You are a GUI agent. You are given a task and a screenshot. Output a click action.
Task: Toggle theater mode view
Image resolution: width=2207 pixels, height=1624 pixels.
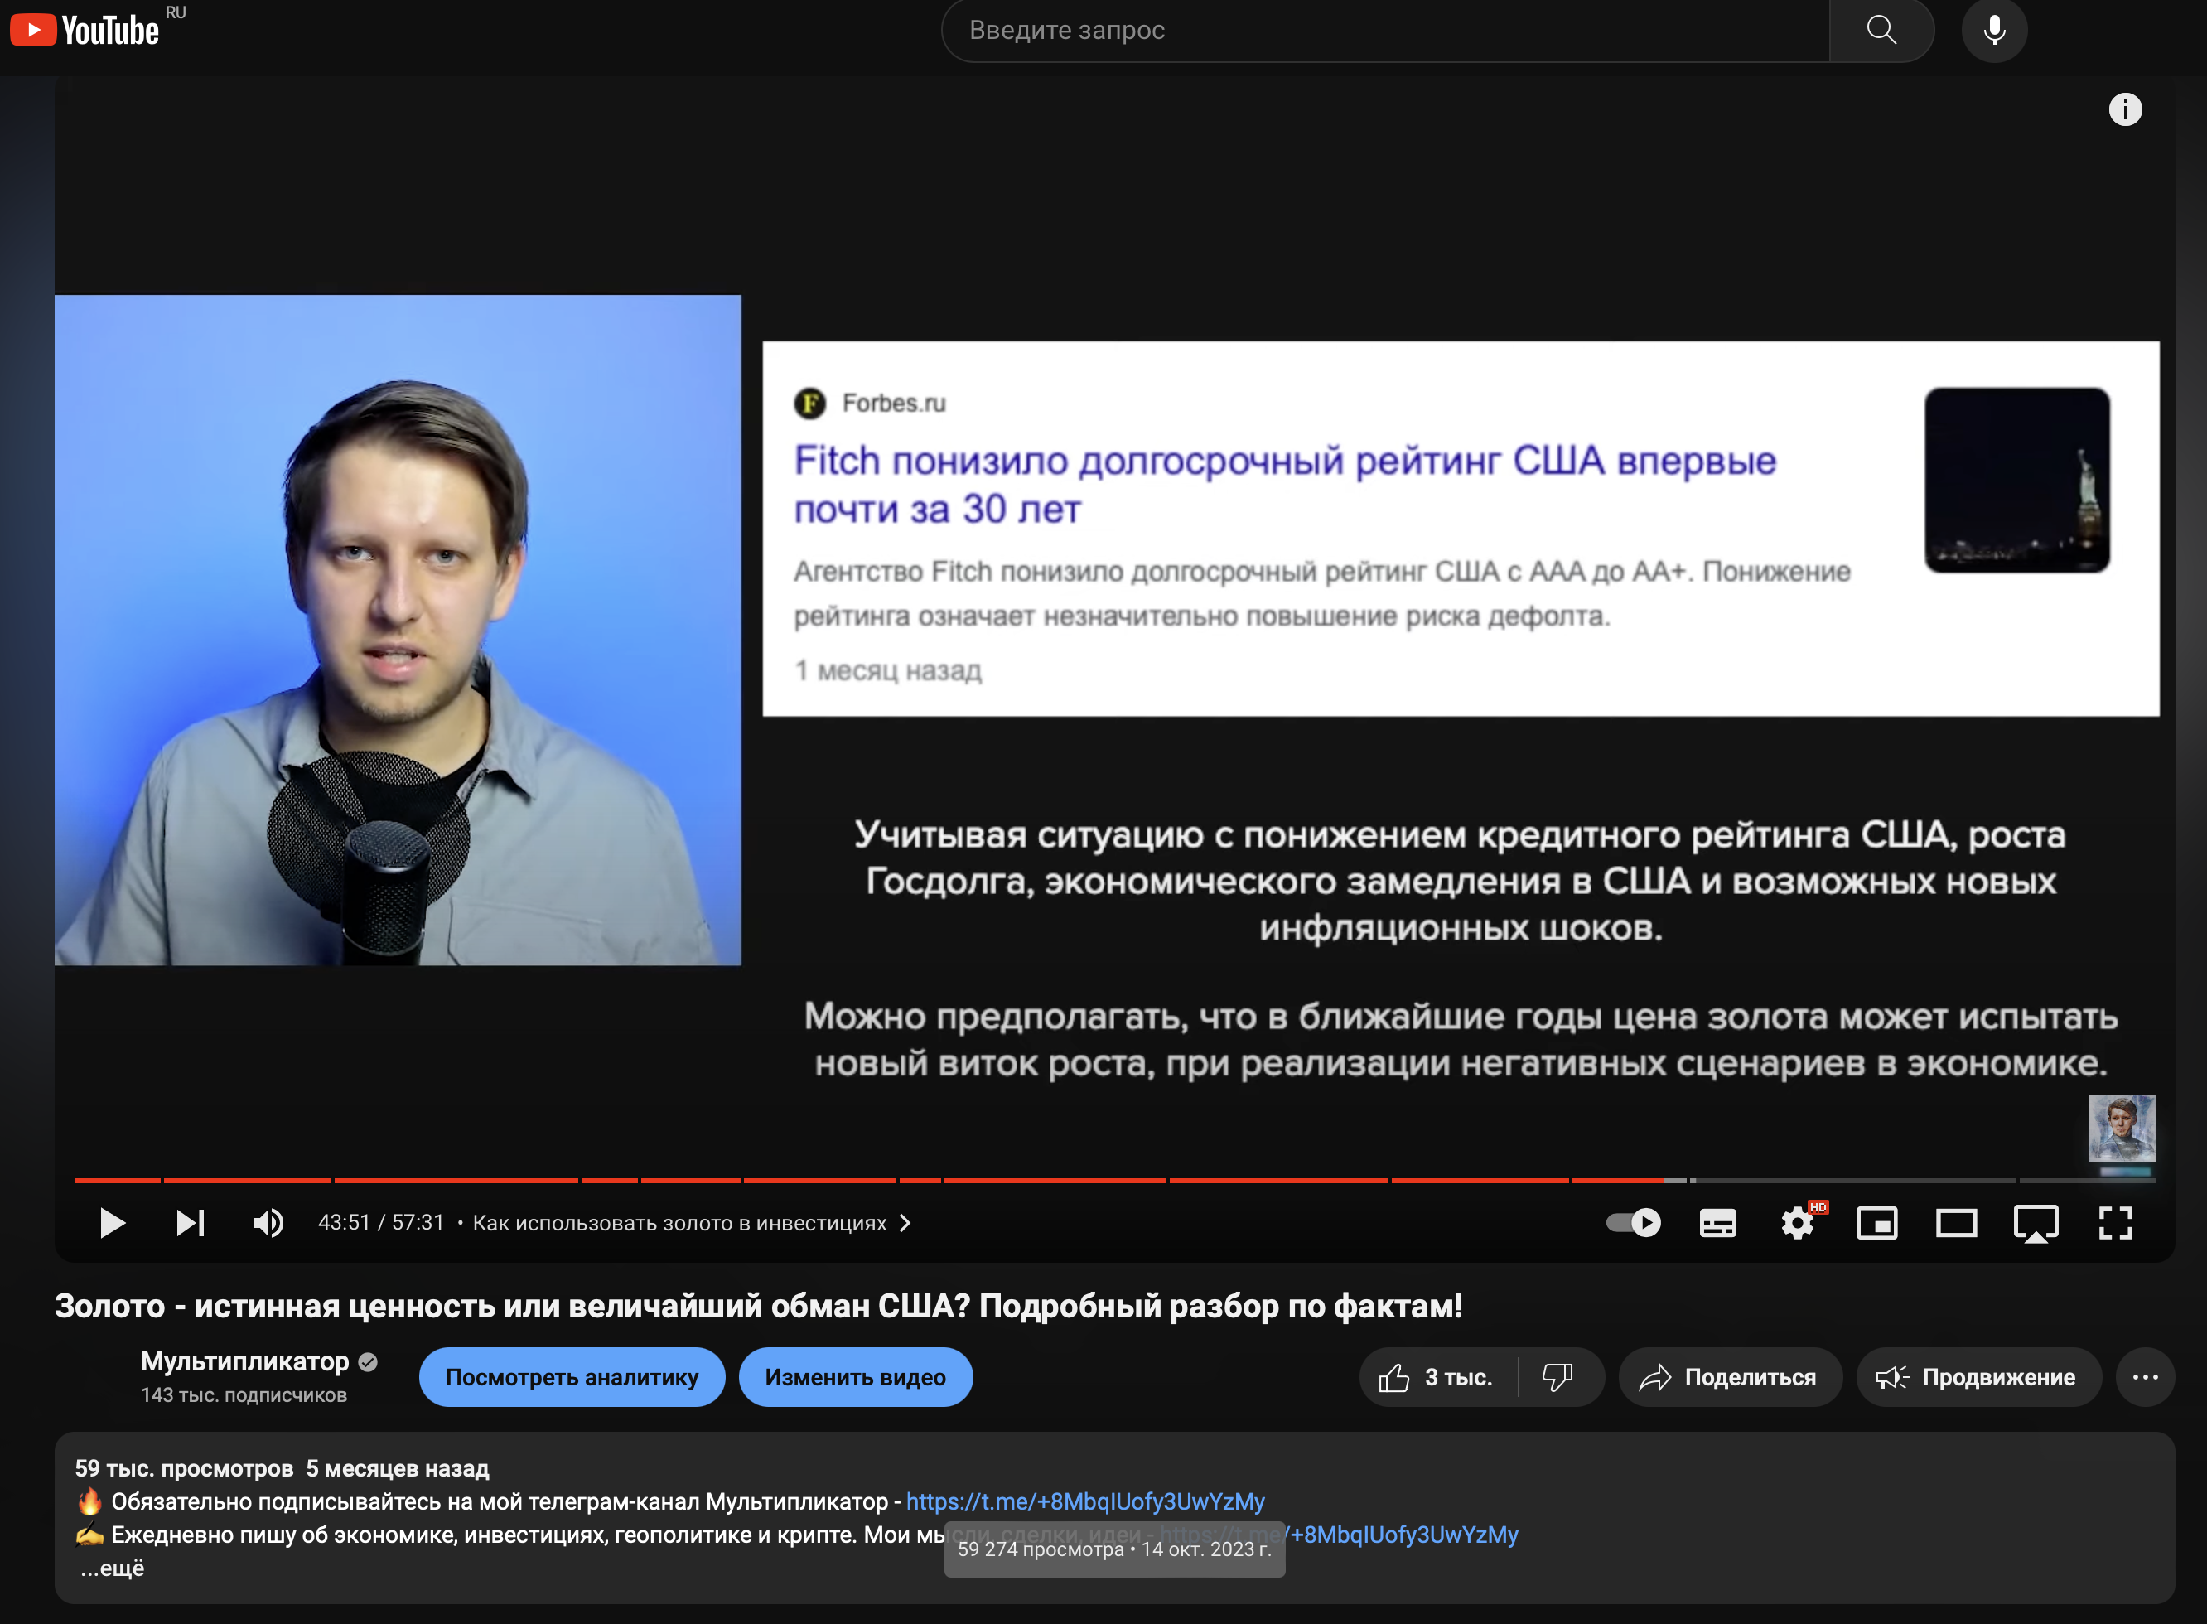(1957, 1223)
